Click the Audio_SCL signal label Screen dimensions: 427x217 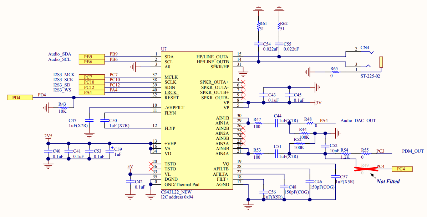pyautogui.click(x=59, y=59)
